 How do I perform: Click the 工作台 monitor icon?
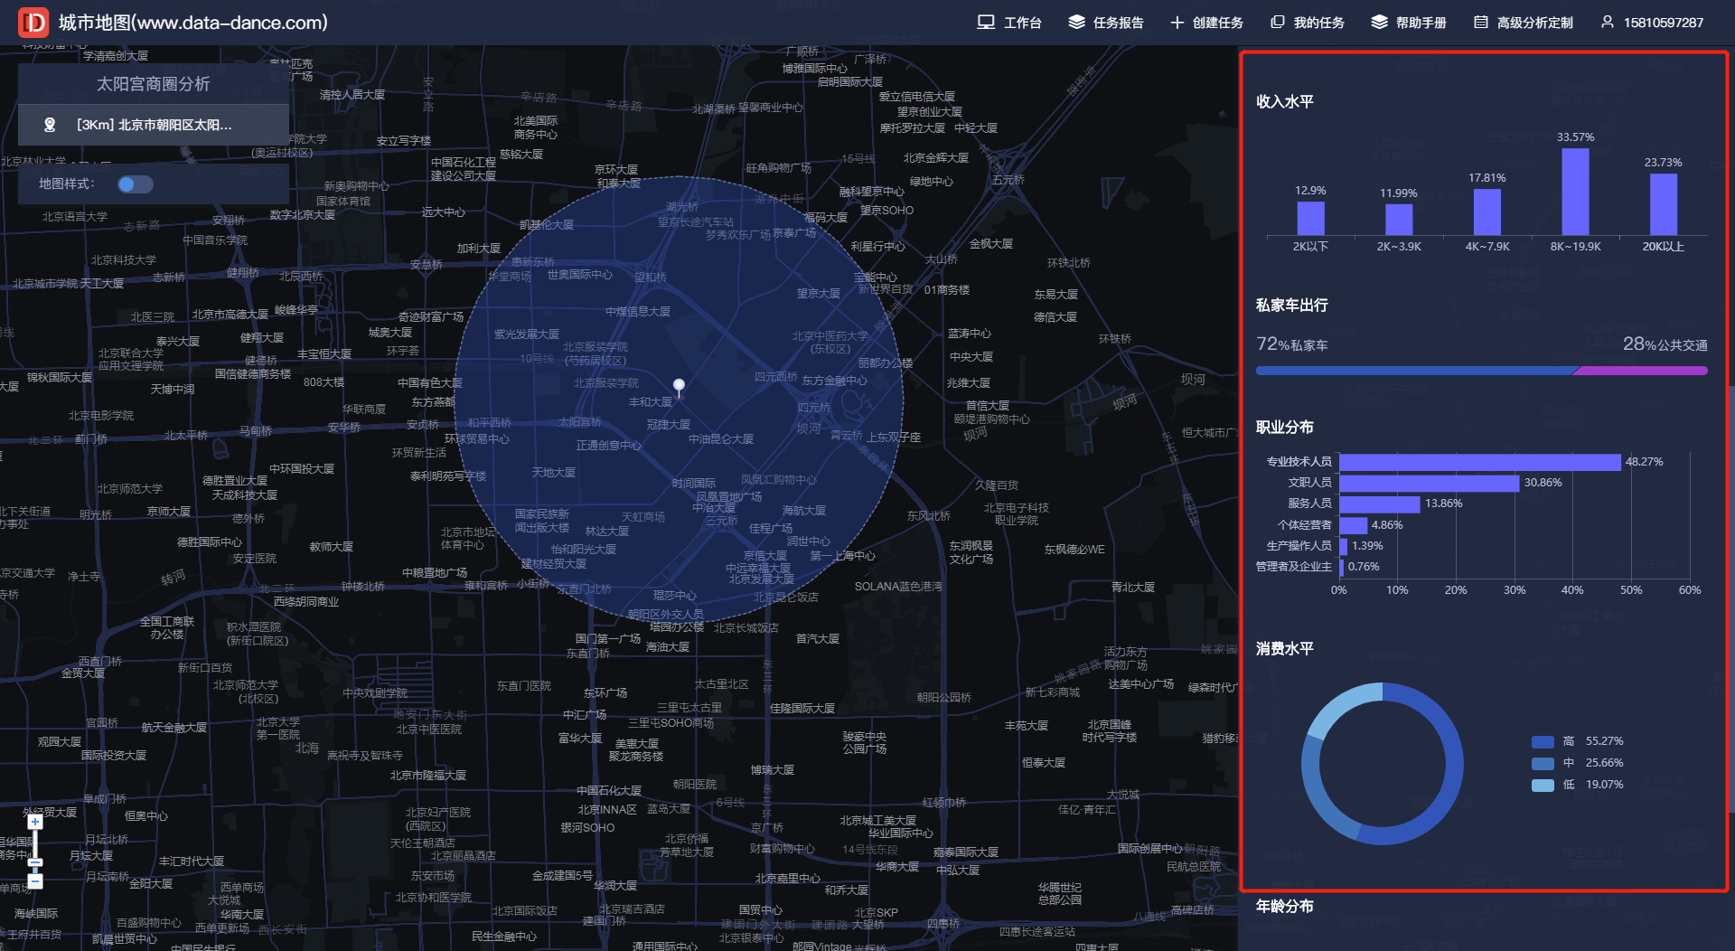[985, 22]
